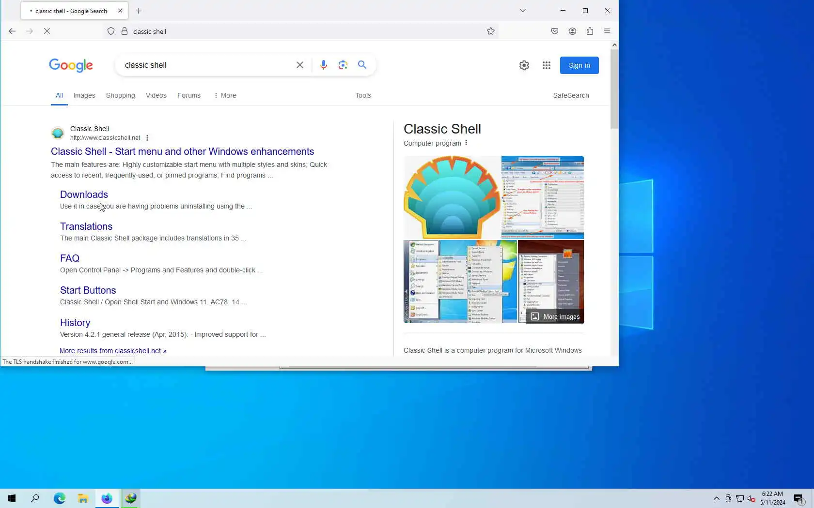Switch to the Videos tab
This screenshot has width=814, height=508.
tap(156, 95)
